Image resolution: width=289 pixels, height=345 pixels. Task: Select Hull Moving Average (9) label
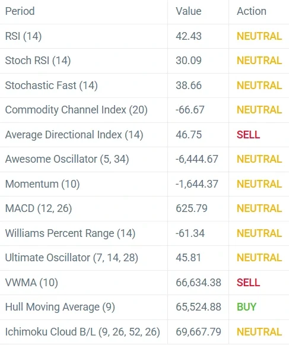[60, 307]
